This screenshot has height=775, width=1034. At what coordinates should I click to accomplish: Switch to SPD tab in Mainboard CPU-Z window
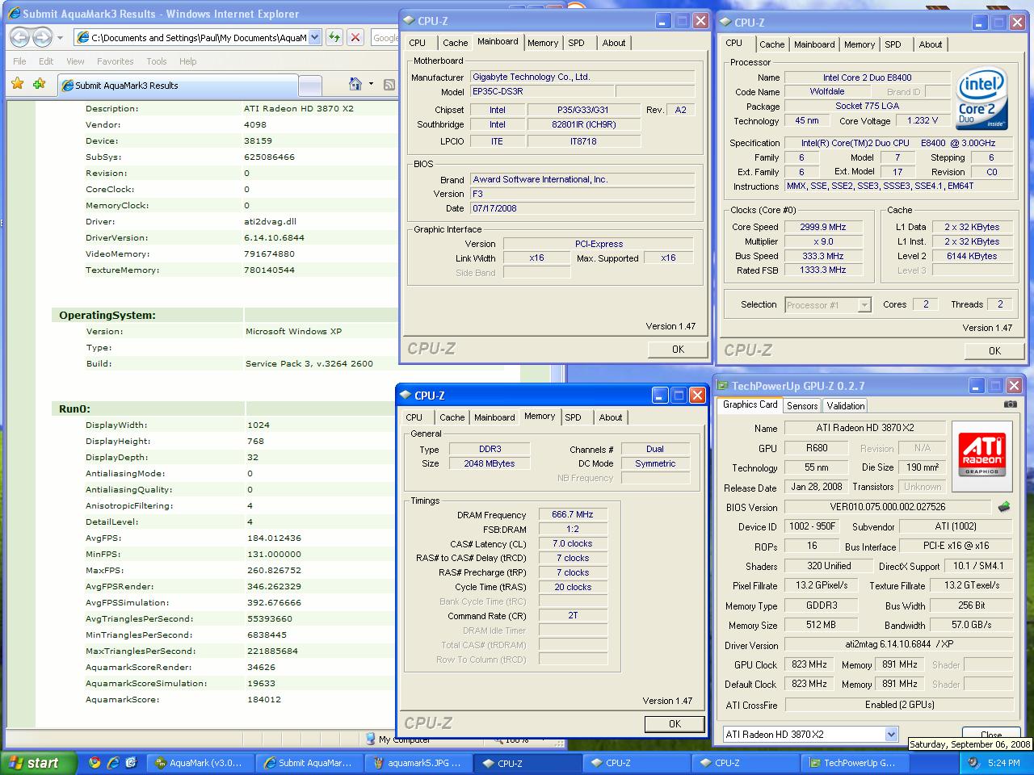(x=576, y=43)
